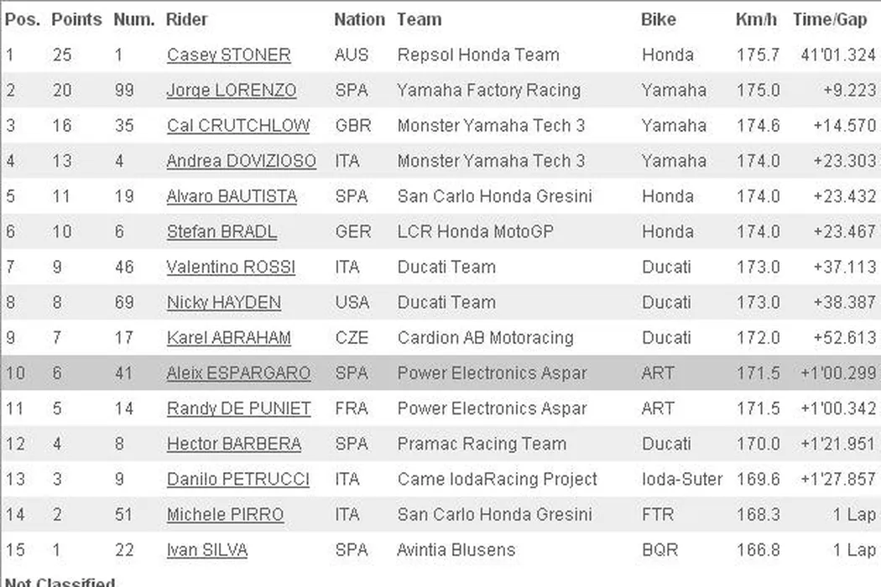The height and width of the screenshot is (587, 881).
Task: Click the Jorge LORENZO rider link
Action: coord(231,91)
